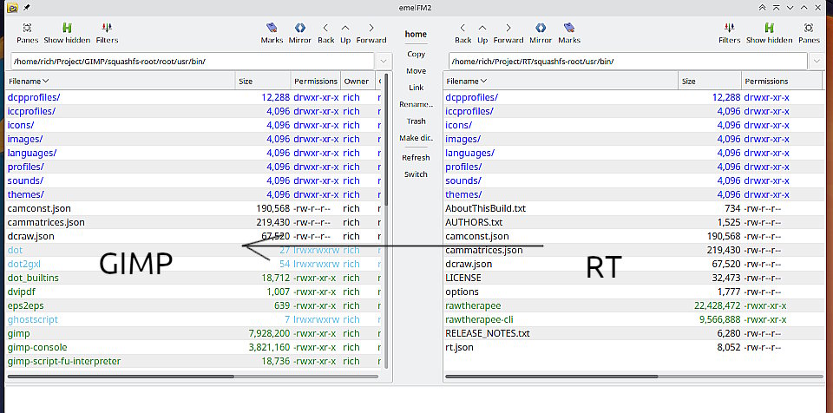Click the Refresh command
833x413 pixels.
tap(416, 157)
